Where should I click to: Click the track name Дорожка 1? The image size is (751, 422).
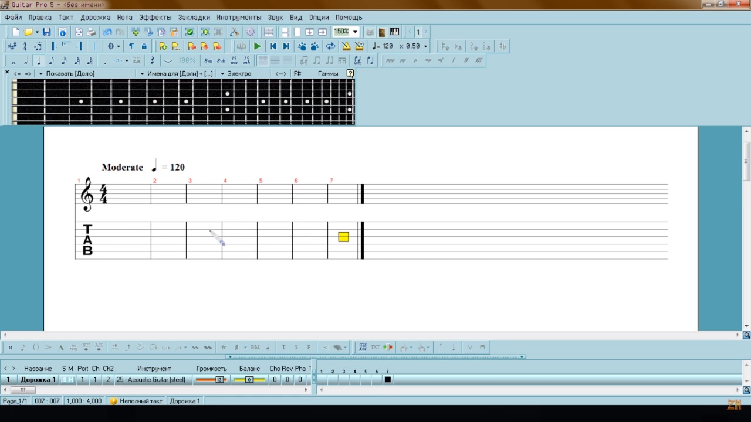click(38, 380)
